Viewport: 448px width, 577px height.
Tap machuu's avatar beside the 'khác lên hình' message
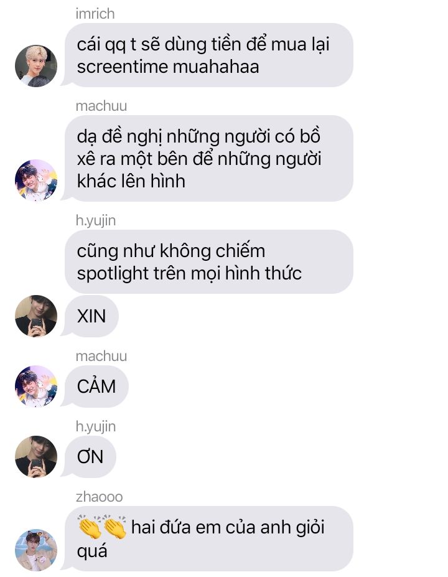[x=36, y=181]
